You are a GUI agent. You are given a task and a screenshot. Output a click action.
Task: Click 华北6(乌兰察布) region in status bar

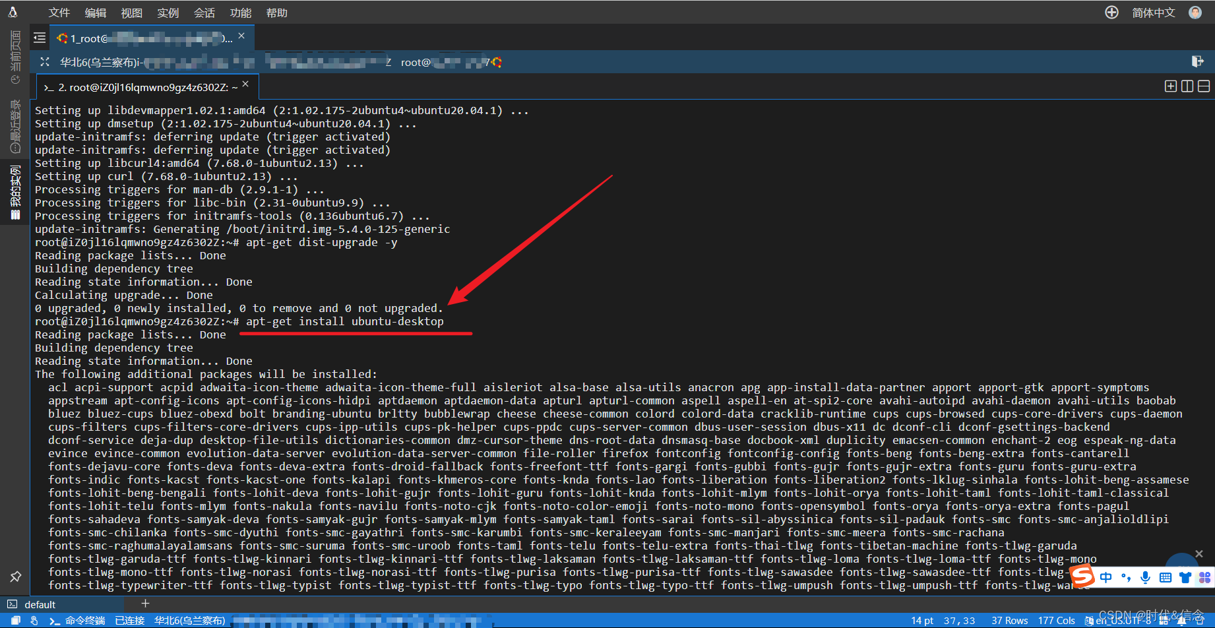click(190, 620)
